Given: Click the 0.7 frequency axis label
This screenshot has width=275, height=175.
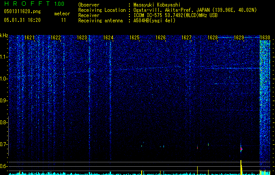Looking at the screenshot, I should (3, 144).
